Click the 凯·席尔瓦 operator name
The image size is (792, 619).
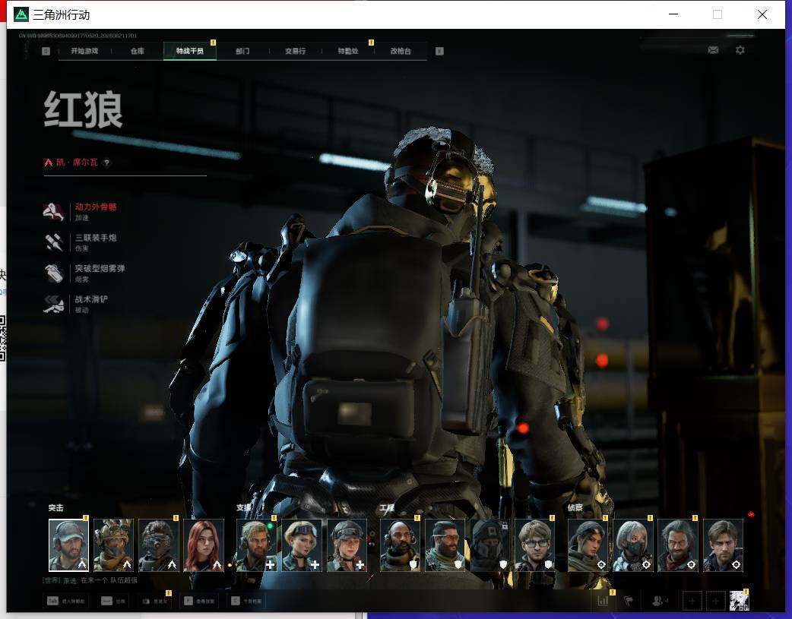point(77,163)
